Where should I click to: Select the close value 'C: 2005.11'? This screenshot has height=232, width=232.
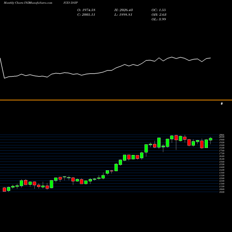point(86,15)
